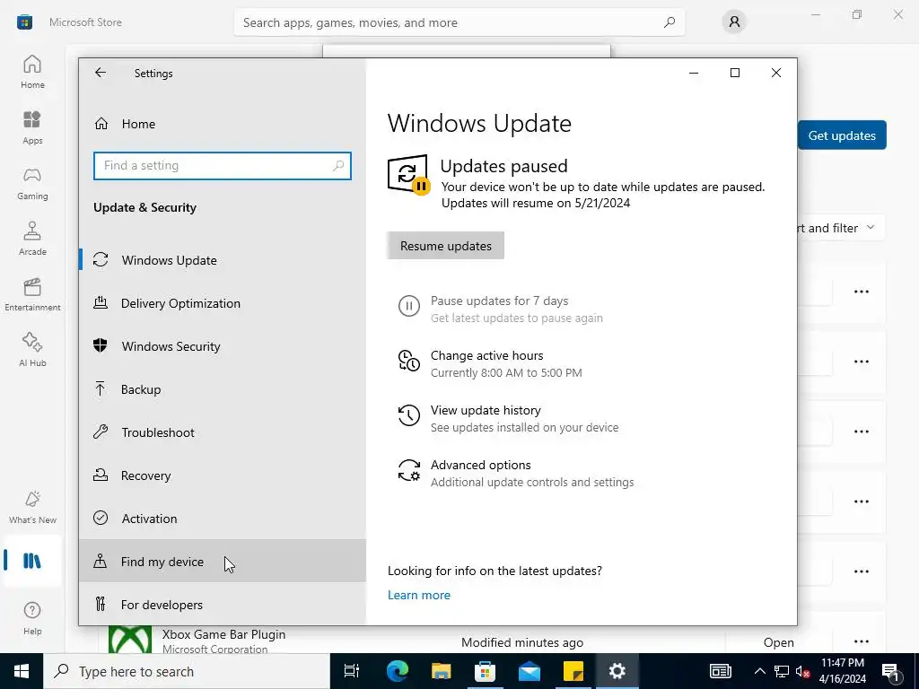Select Backup in Update & Security
Viewport: 919px width, 689px height.
coord(223,389)
